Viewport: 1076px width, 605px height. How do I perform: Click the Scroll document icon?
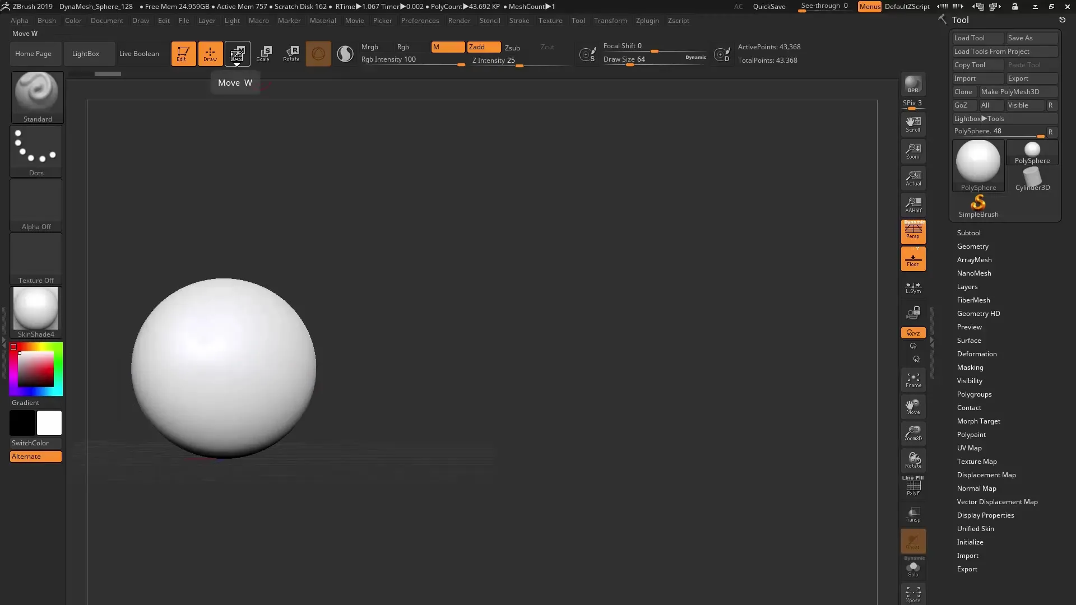coord(913,124)
